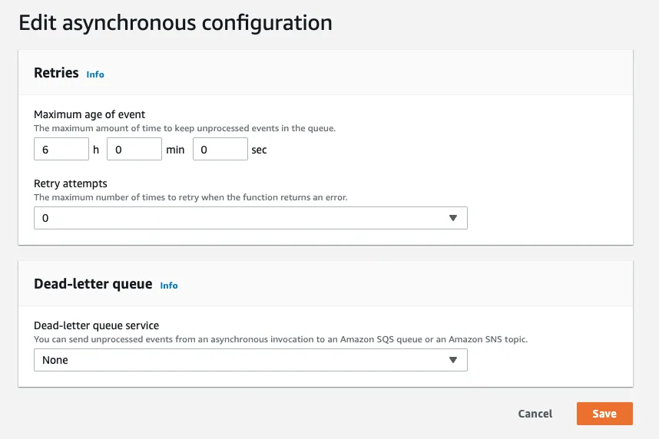Screen dimensions: 659x439
Task: Click the Maximum age of event label
Action: point(90,115)
